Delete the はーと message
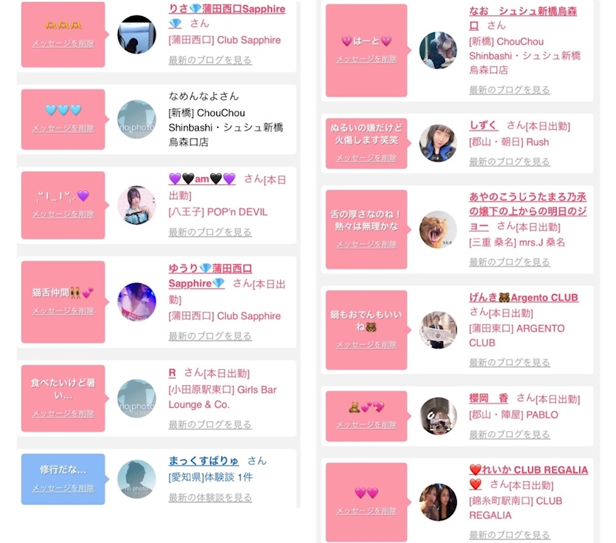Viewport: 616px width, 543px height. coord(367,59)
